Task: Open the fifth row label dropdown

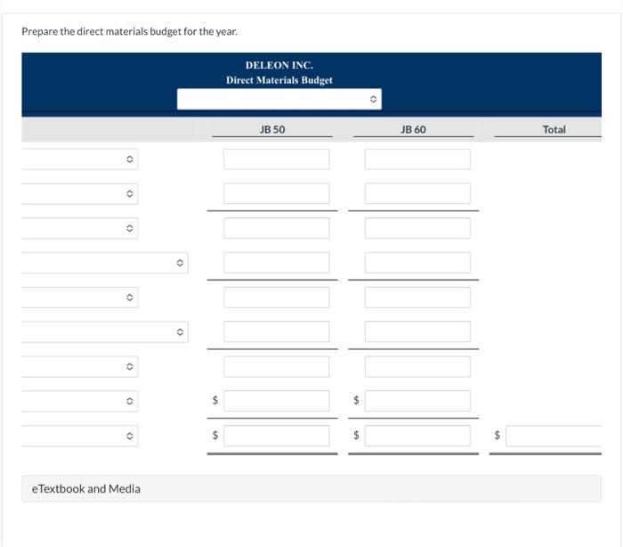Action: pos(80,298)
